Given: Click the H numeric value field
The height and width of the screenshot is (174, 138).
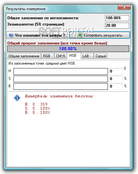Looking at the screenshot, I should click(116, 71).
